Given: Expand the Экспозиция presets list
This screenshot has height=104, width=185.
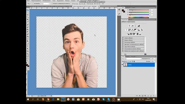Looking at the screenshot, I should tap(123, 42).
